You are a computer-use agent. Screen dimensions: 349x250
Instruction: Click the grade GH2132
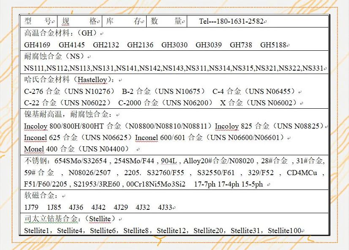point(106,45)
